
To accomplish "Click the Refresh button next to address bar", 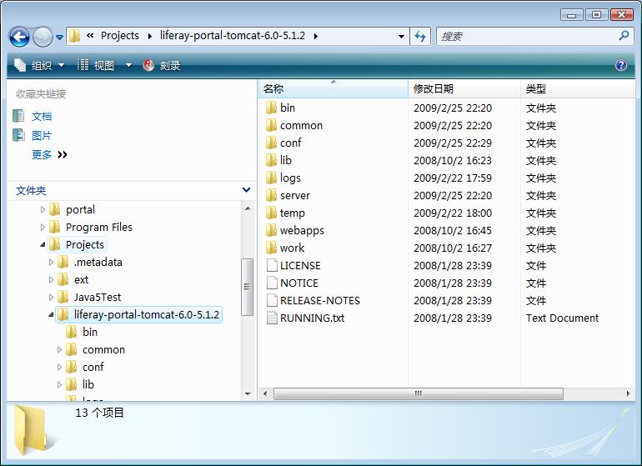I will click(x=420, y=37).
